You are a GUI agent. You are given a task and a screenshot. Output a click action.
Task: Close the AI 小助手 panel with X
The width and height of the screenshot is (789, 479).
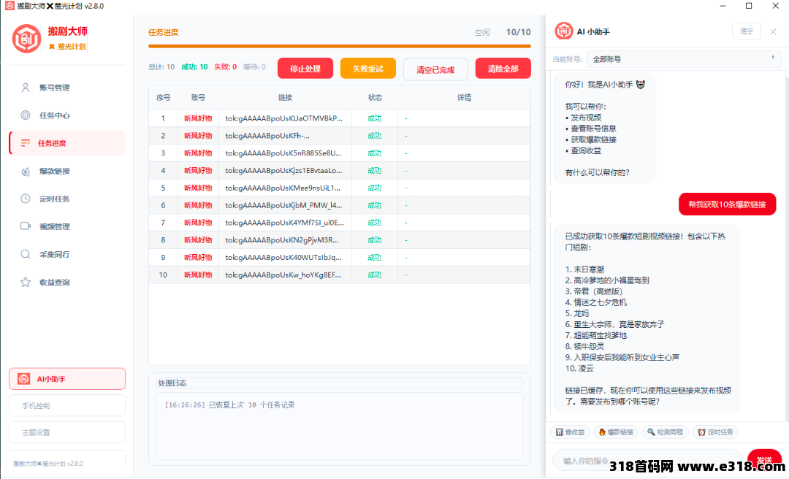774,31
